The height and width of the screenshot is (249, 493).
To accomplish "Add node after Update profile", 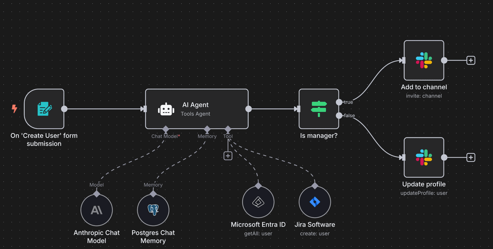I will pos(471,157).
